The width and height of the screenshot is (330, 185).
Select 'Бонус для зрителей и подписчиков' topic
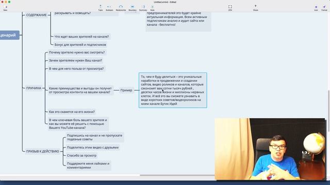pos(80,45)
